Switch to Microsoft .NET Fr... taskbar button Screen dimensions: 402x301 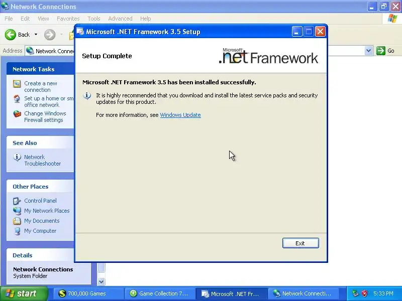click(232, 293)
